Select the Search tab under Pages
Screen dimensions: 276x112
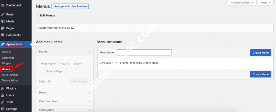(x=78, y=64)
